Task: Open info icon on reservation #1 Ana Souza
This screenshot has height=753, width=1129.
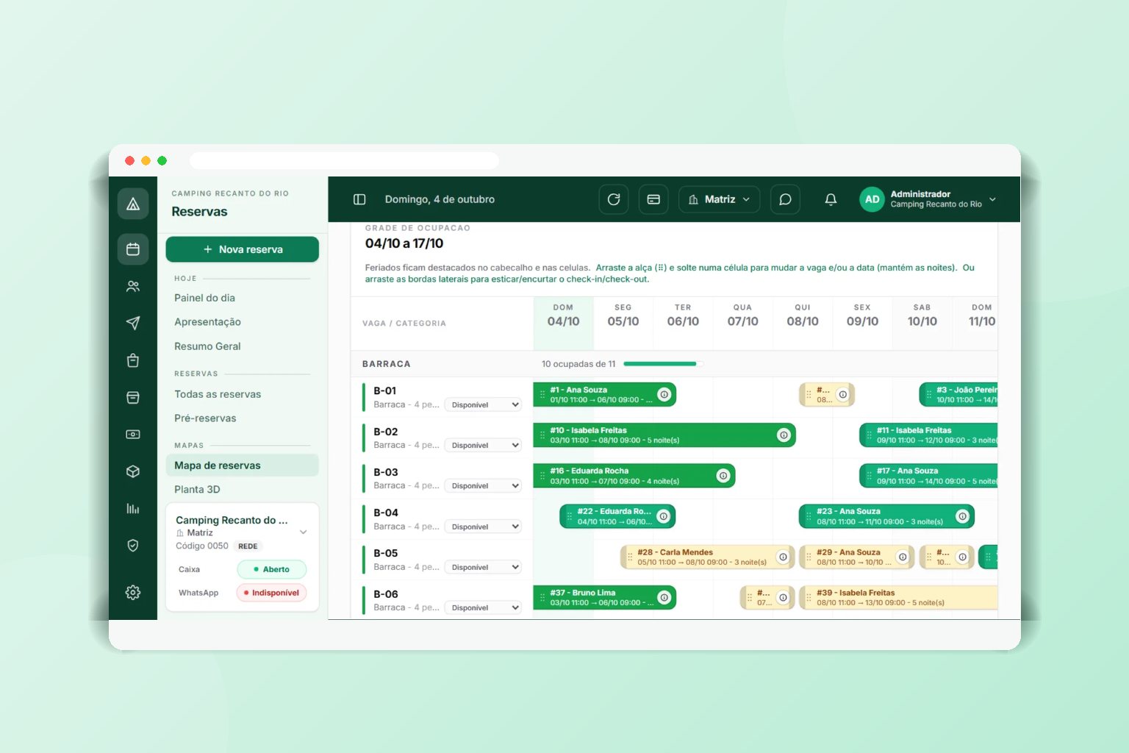Action: pyautogui.click(x=664, y=394)
